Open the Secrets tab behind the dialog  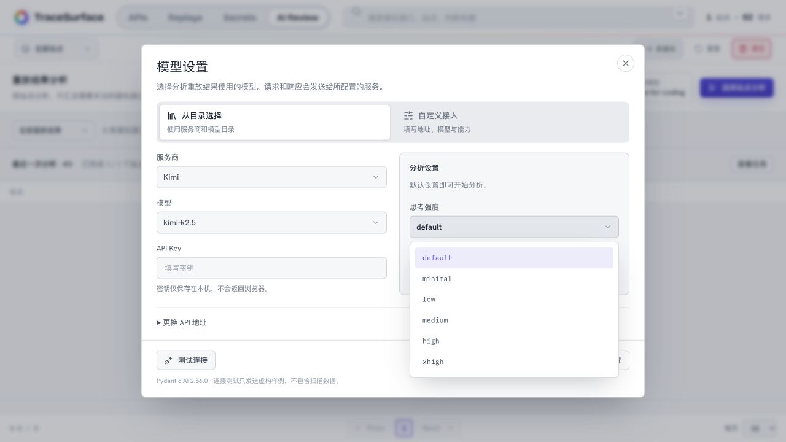[239, 18]
